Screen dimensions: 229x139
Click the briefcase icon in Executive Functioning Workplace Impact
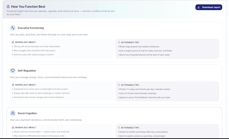click(13, 42)
